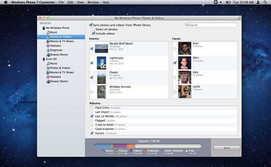Uncheck the Last 12 Months album
Image resolution: width=271 pixels, height=167 pixels.
pyautogui.click(x=92, y=116)
